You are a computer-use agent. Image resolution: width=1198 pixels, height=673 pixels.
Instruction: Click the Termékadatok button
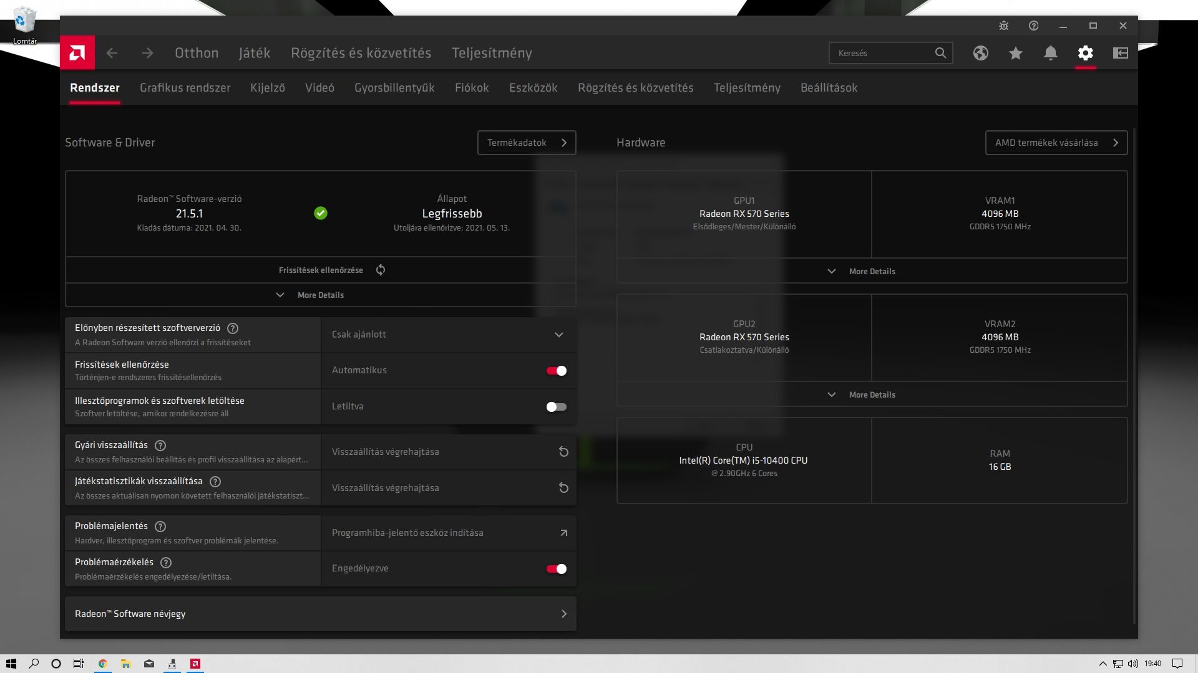(527, 143)
